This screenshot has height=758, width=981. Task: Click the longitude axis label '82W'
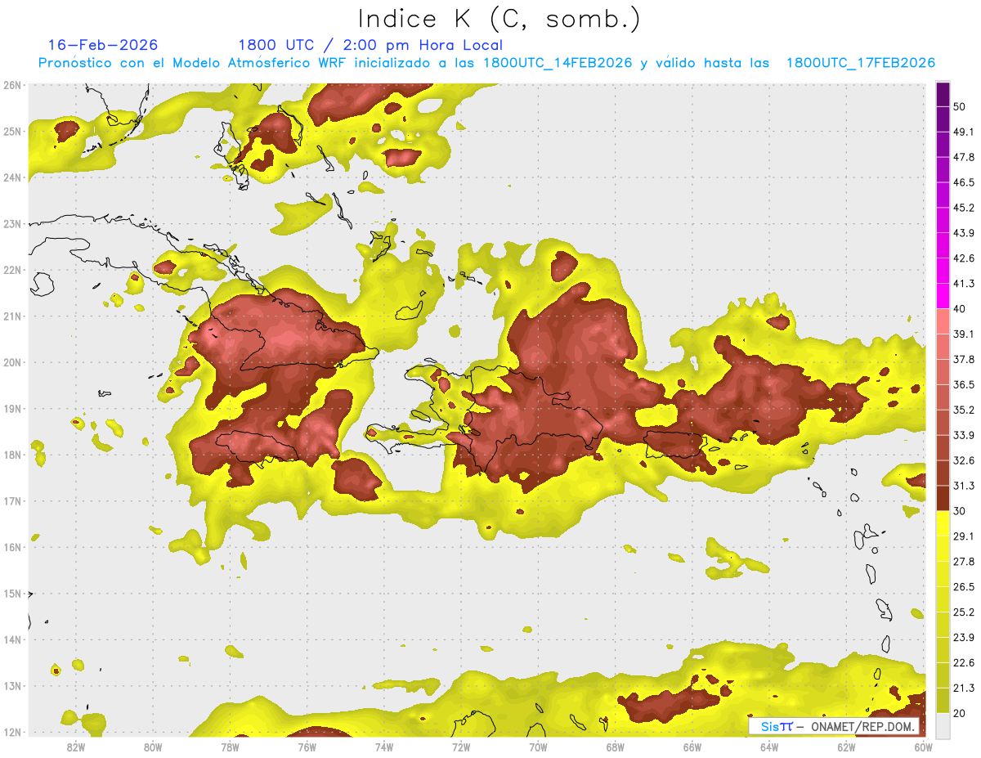coord(76,747)
